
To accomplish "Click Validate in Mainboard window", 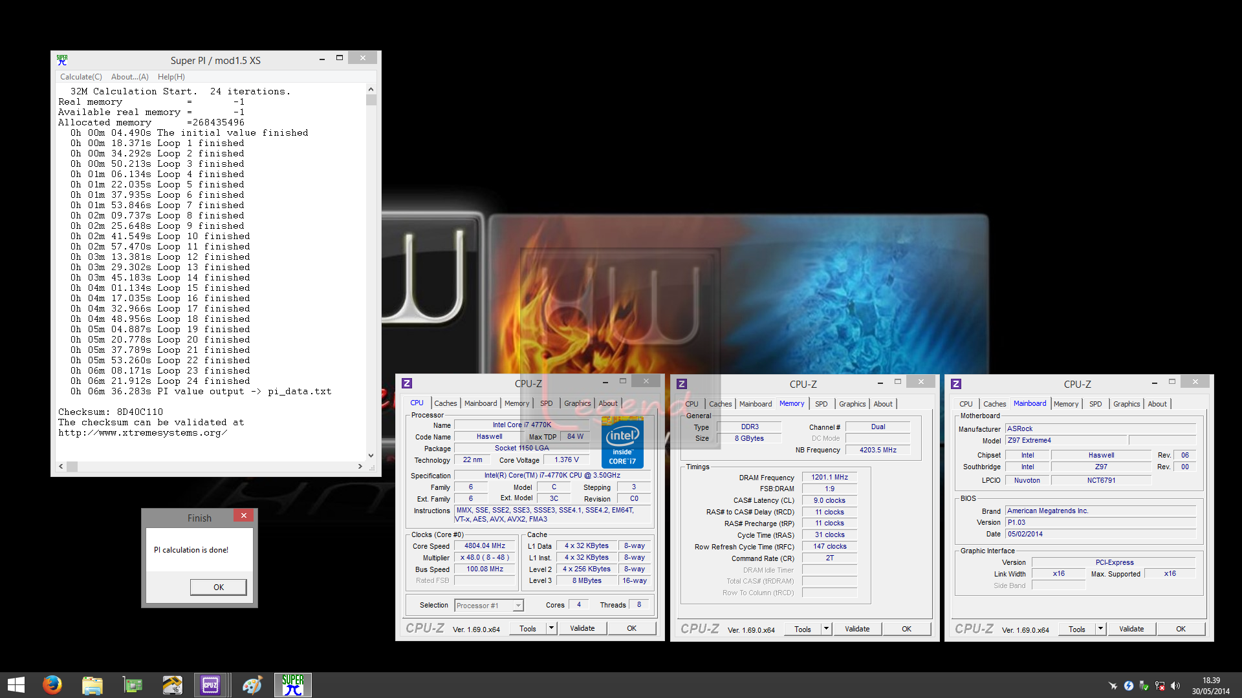I will [1131, 629].
